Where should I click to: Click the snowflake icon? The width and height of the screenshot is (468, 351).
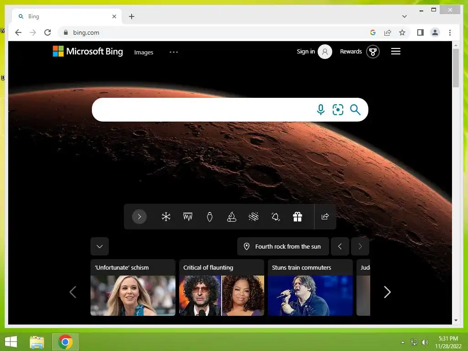(x=166, y=217)
